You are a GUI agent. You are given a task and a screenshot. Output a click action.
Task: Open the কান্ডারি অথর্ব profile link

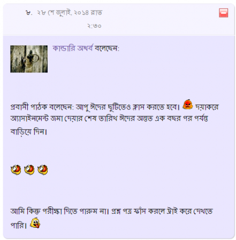click(x=73, y=48)
